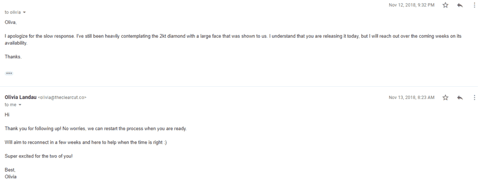Click the 'Super excited for the two of you!' line
This screenshot has width=484, height=182.
[39, 156]
